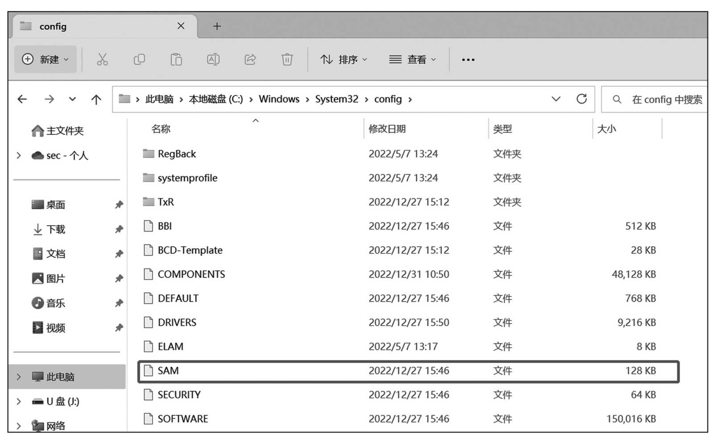This screenshot has height=441, width=720.
Task: Click the Paste clipboard icon
Action: tap(176, 59)
